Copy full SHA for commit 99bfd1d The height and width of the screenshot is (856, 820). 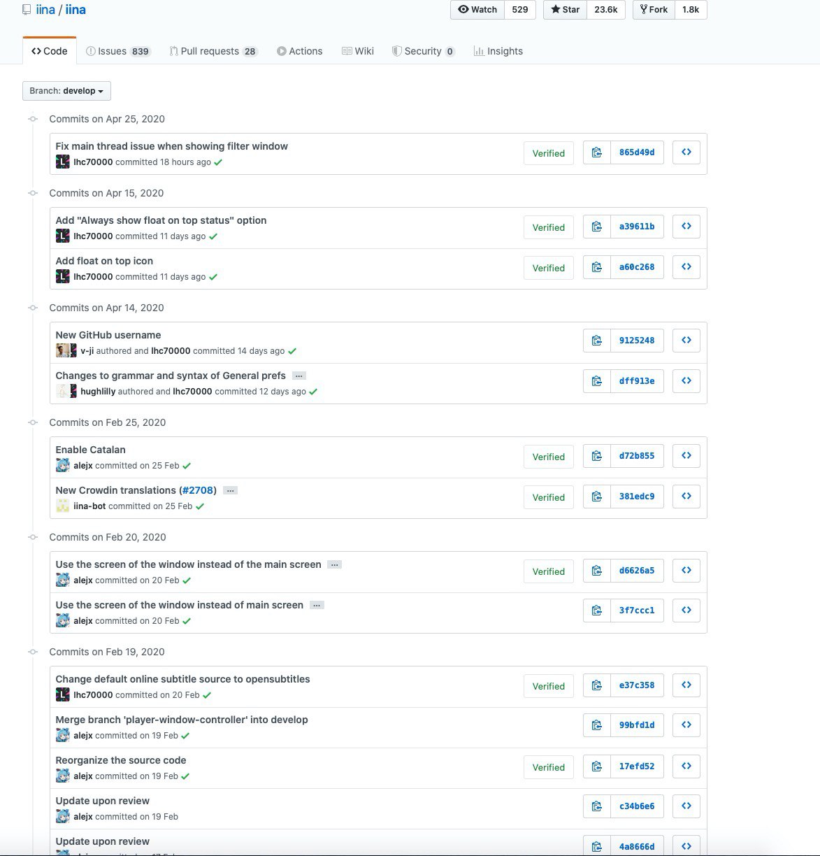pyautogui.click(x=596, y=725)
